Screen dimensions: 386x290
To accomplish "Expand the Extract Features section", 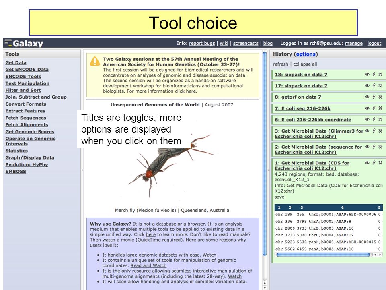I will 25,111.
